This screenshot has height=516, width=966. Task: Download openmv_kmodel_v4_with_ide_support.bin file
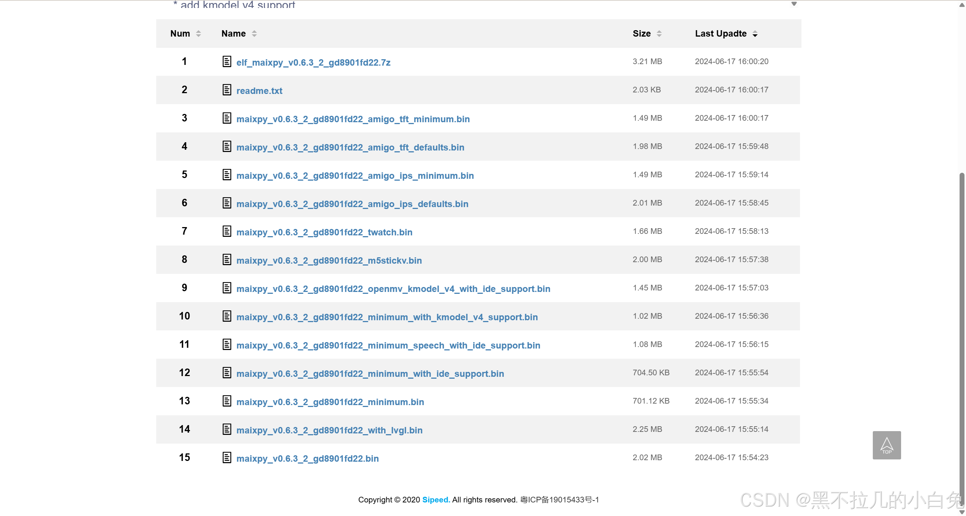(393, 289)
